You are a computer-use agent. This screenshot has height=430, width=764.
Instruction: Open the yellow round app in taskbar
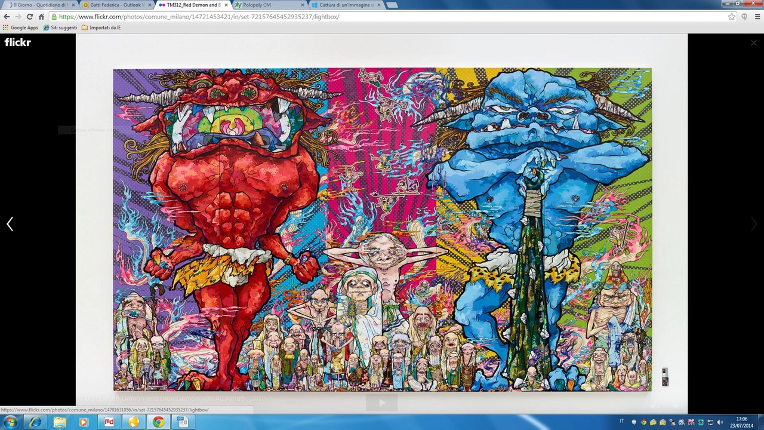coord(134,422)
